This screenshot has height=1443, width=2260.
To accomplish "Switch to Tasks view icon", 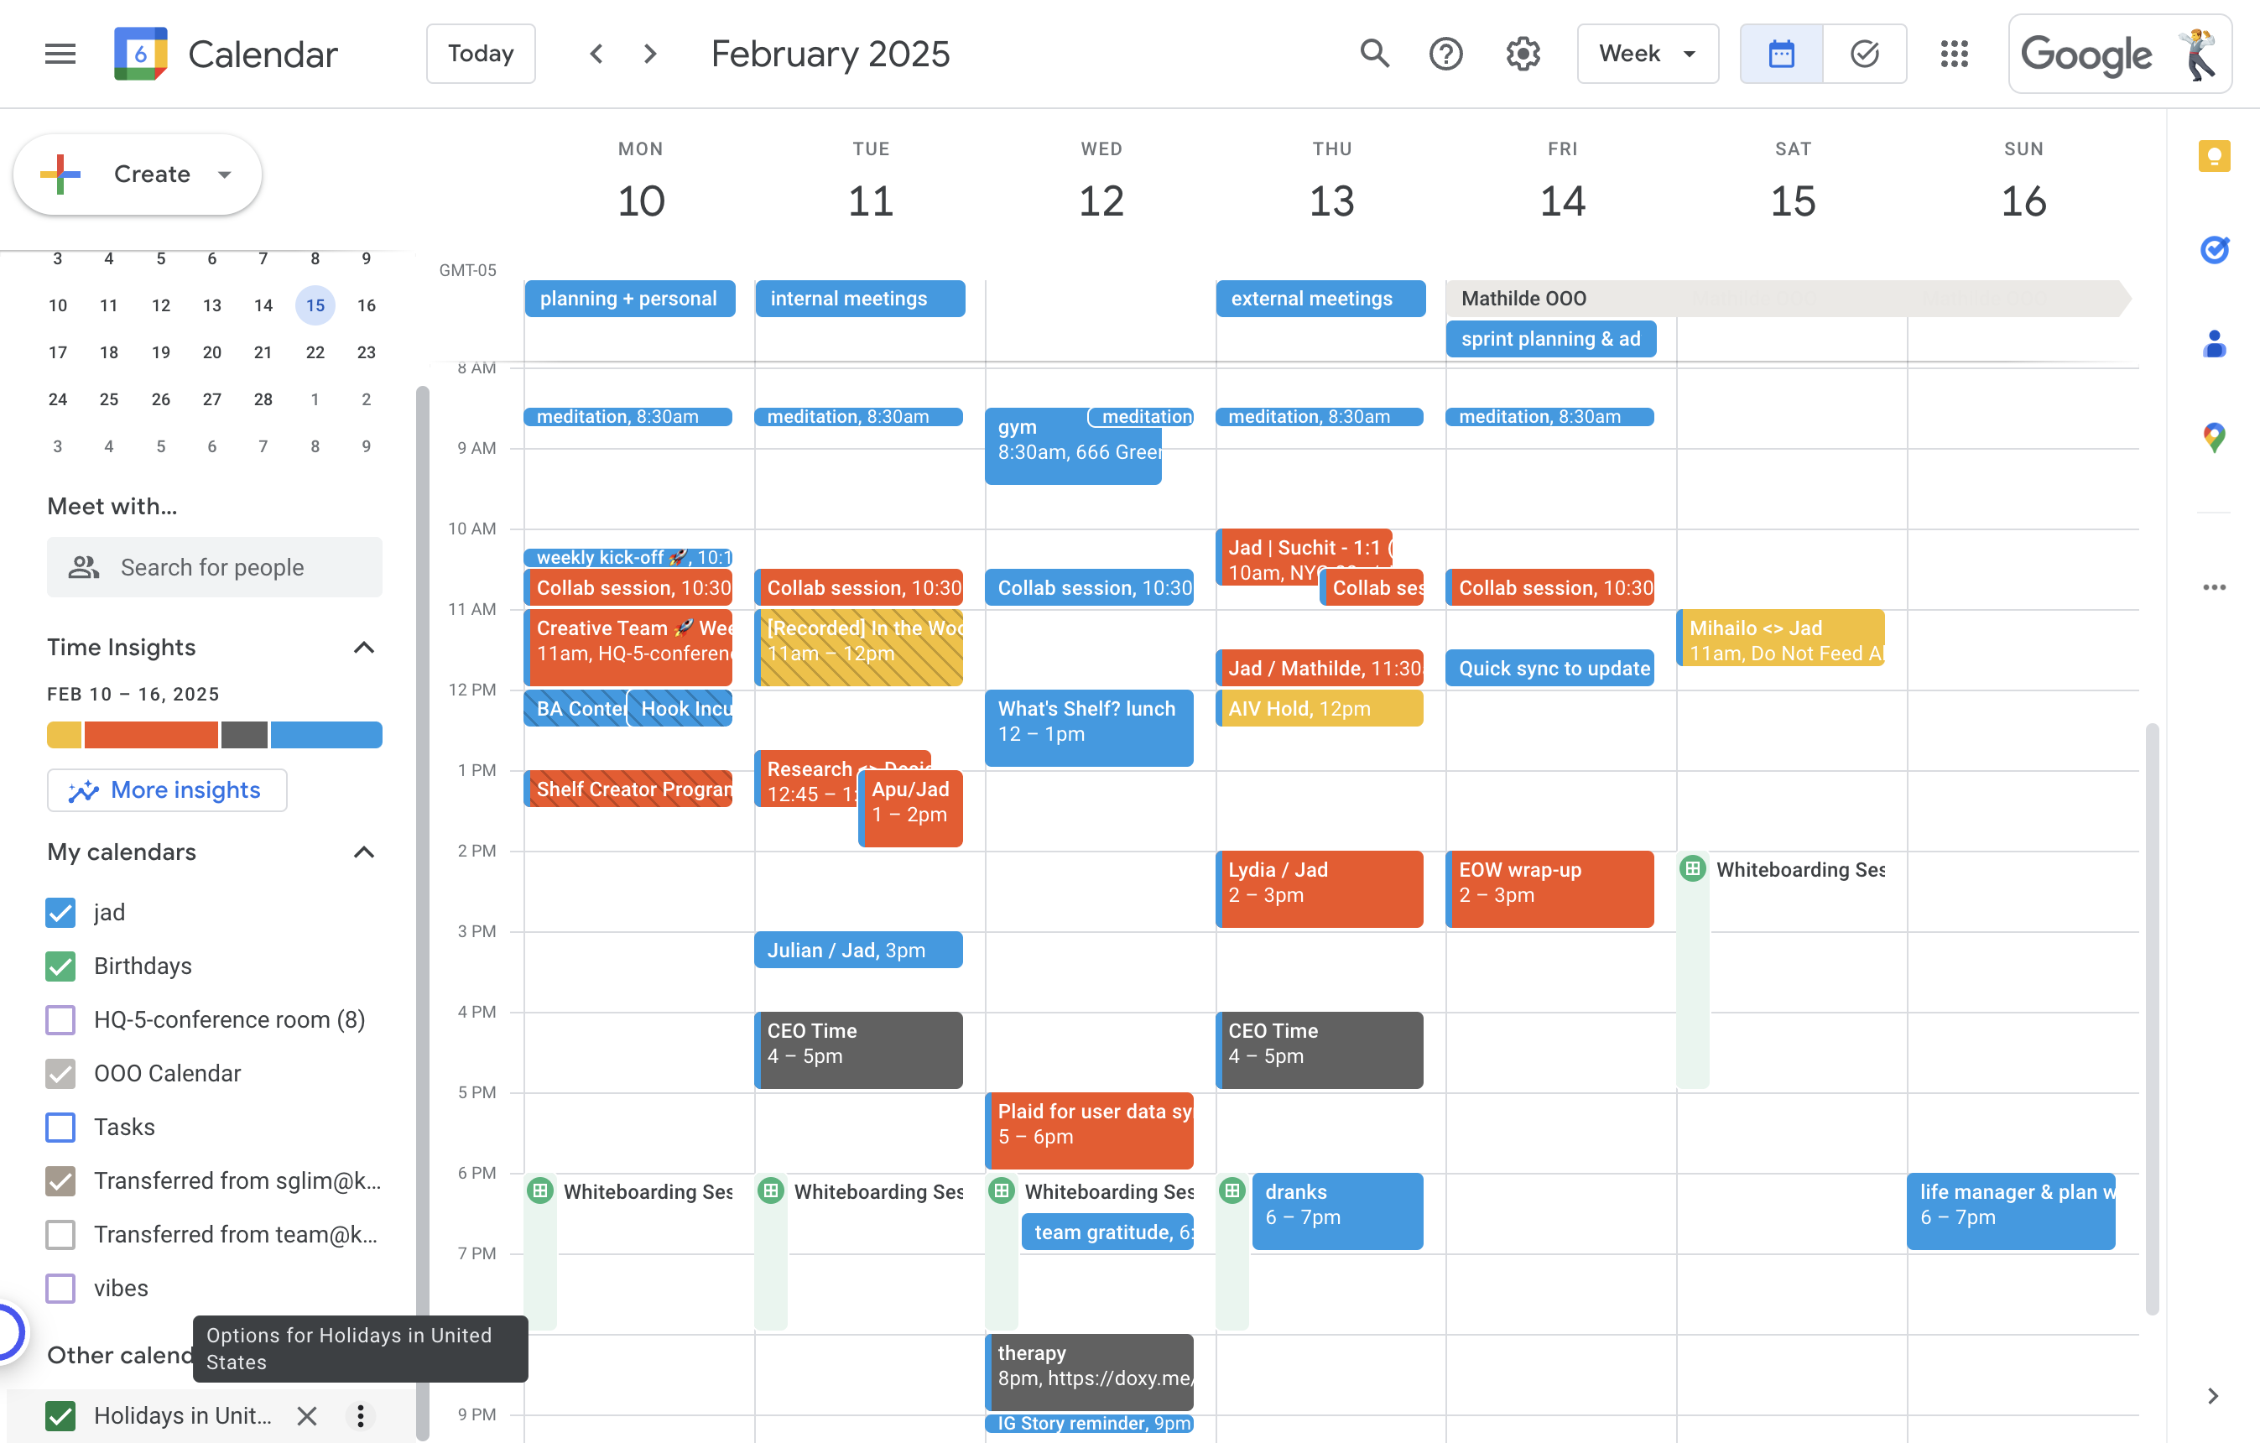I will pos(1864,54).
